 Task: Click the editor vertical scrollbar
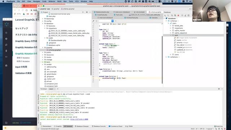162,60
